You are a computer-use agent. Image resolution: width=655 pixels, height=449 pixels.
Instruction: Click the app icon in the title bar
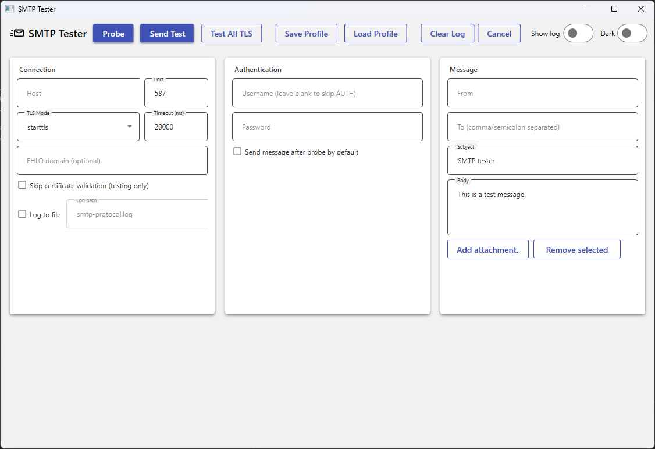click(x=8, y=9)
